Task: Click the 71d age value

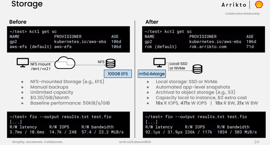Action: click(x=250, y=47)
